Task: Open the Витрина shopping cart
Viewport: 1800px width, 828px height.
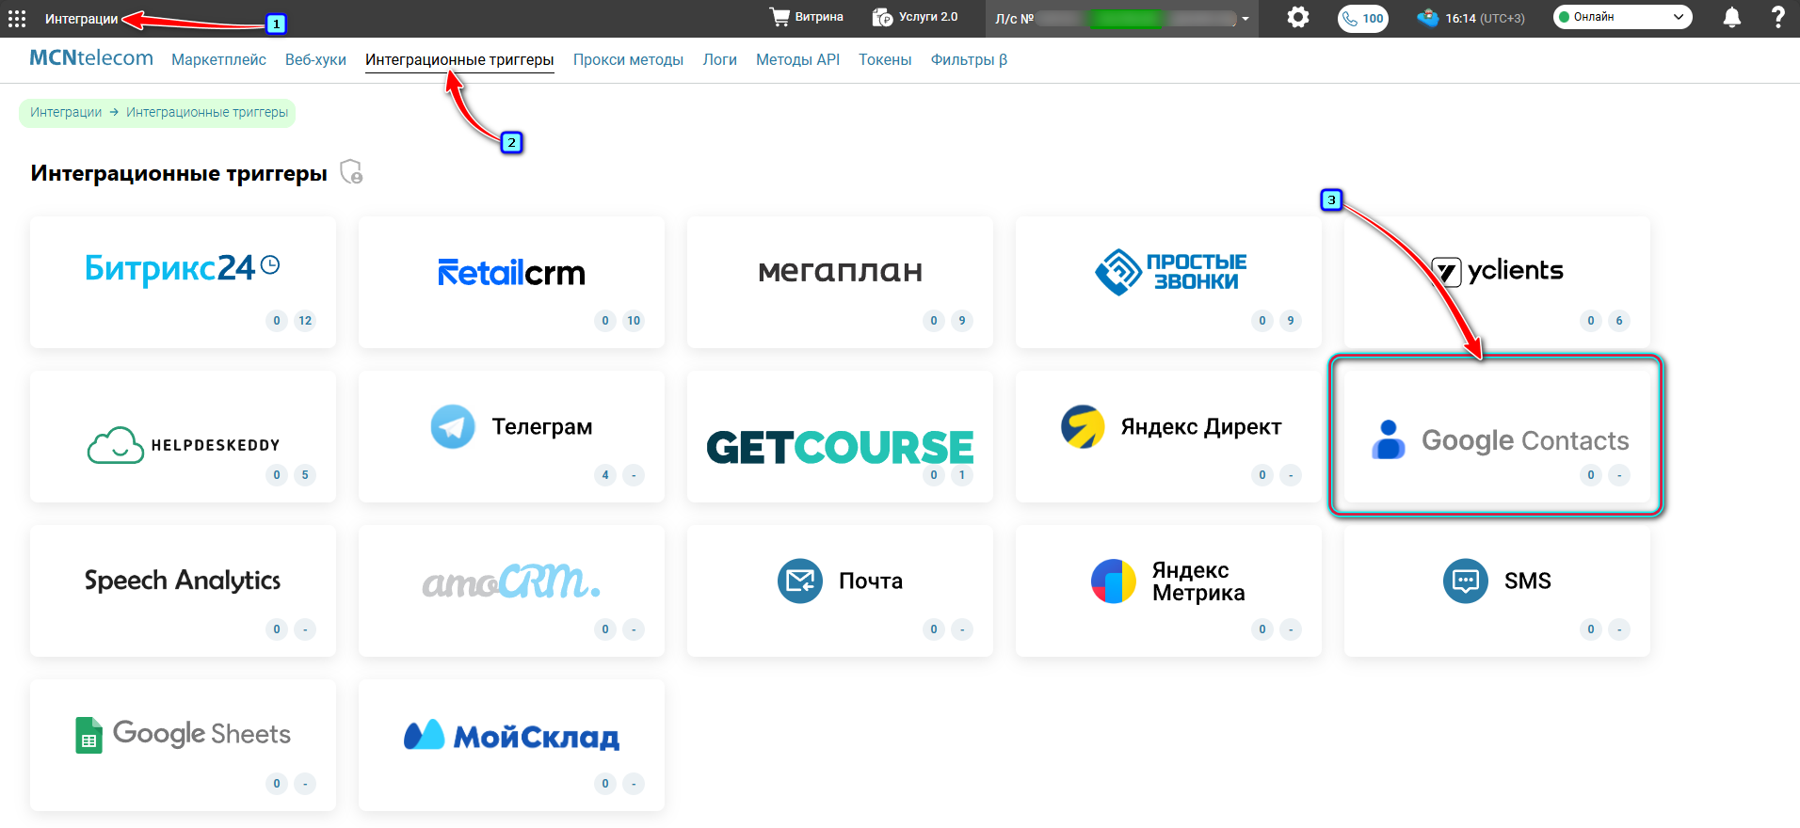Action: tap(807, 17)
